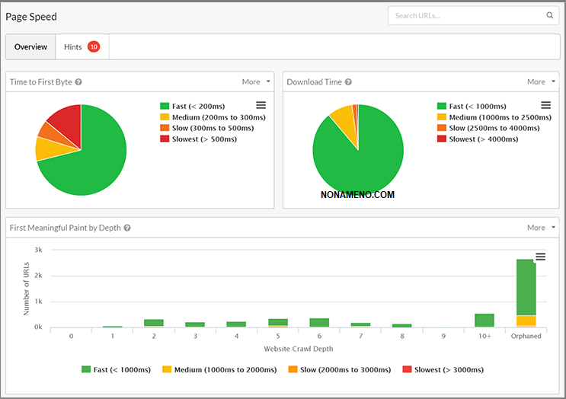Screen dimensions: 566x399
Task: Open Time to First Byte help icon
Action: (78, 82)
